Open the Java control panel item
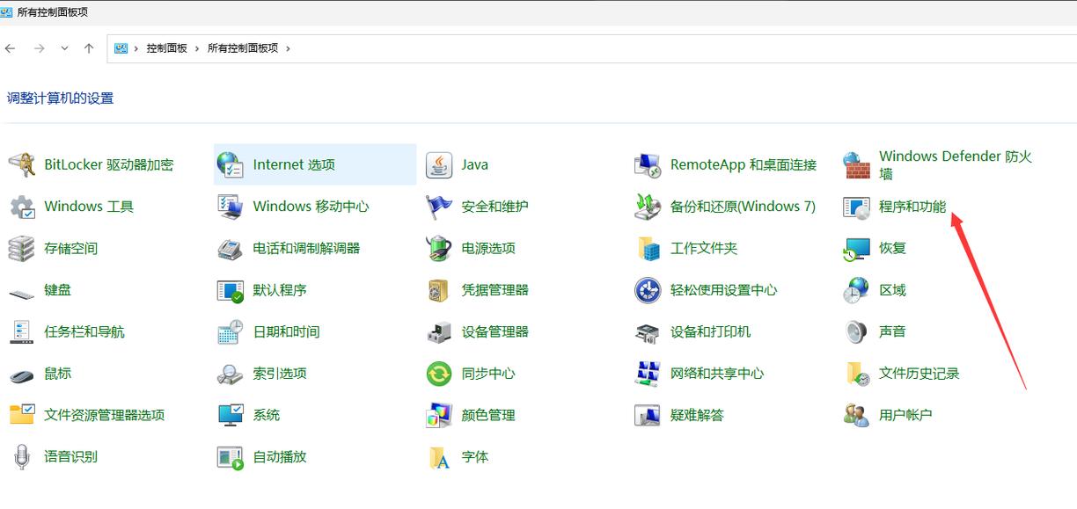 pos(473,164)
